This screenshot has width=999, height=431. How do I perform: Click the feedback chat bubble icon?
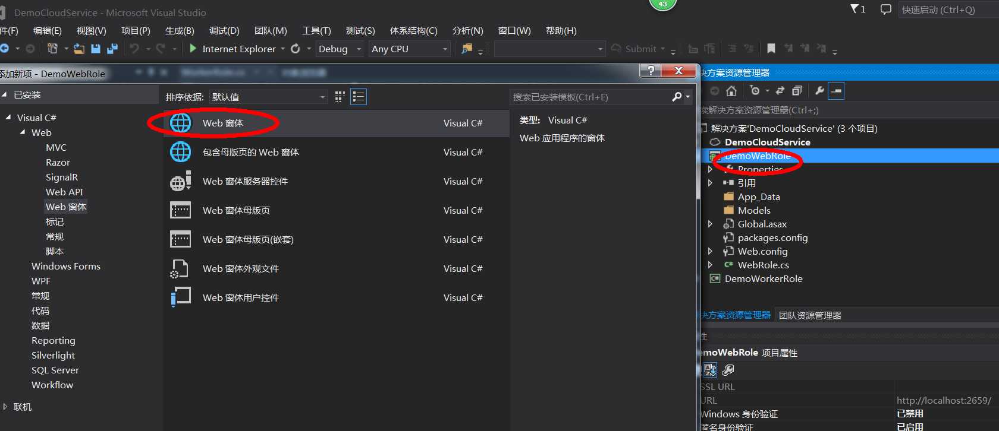click(886, 9)
